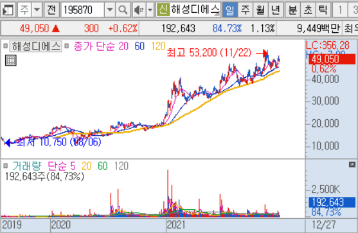Image resolution: width=358 pixels, height=233 pixels.
Task: Switch to second 초 chart
Action: coord(308,10)
